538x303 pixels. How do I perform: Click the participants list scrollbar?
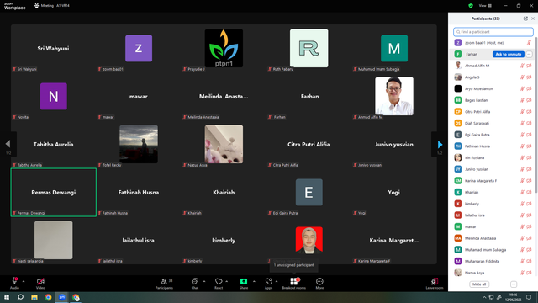(536, 115)
